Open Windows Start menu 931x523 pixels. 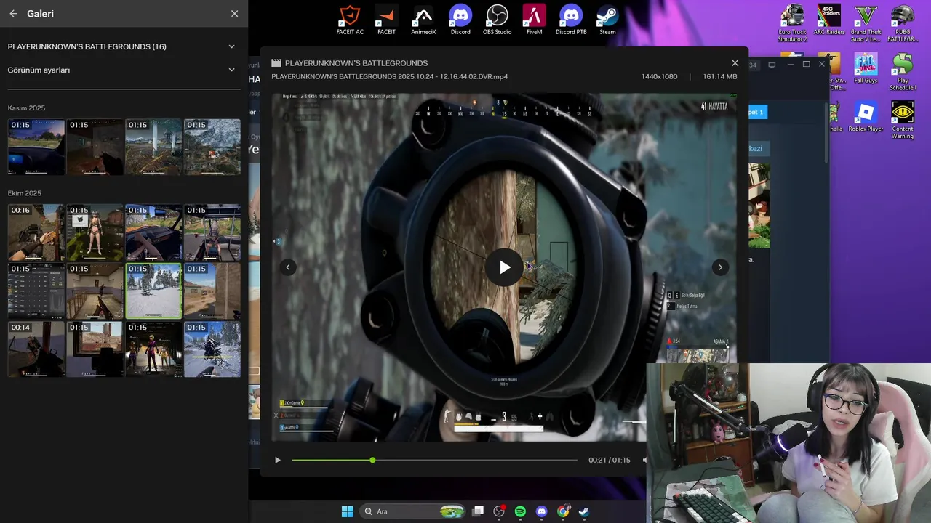[x=347, y=511]
